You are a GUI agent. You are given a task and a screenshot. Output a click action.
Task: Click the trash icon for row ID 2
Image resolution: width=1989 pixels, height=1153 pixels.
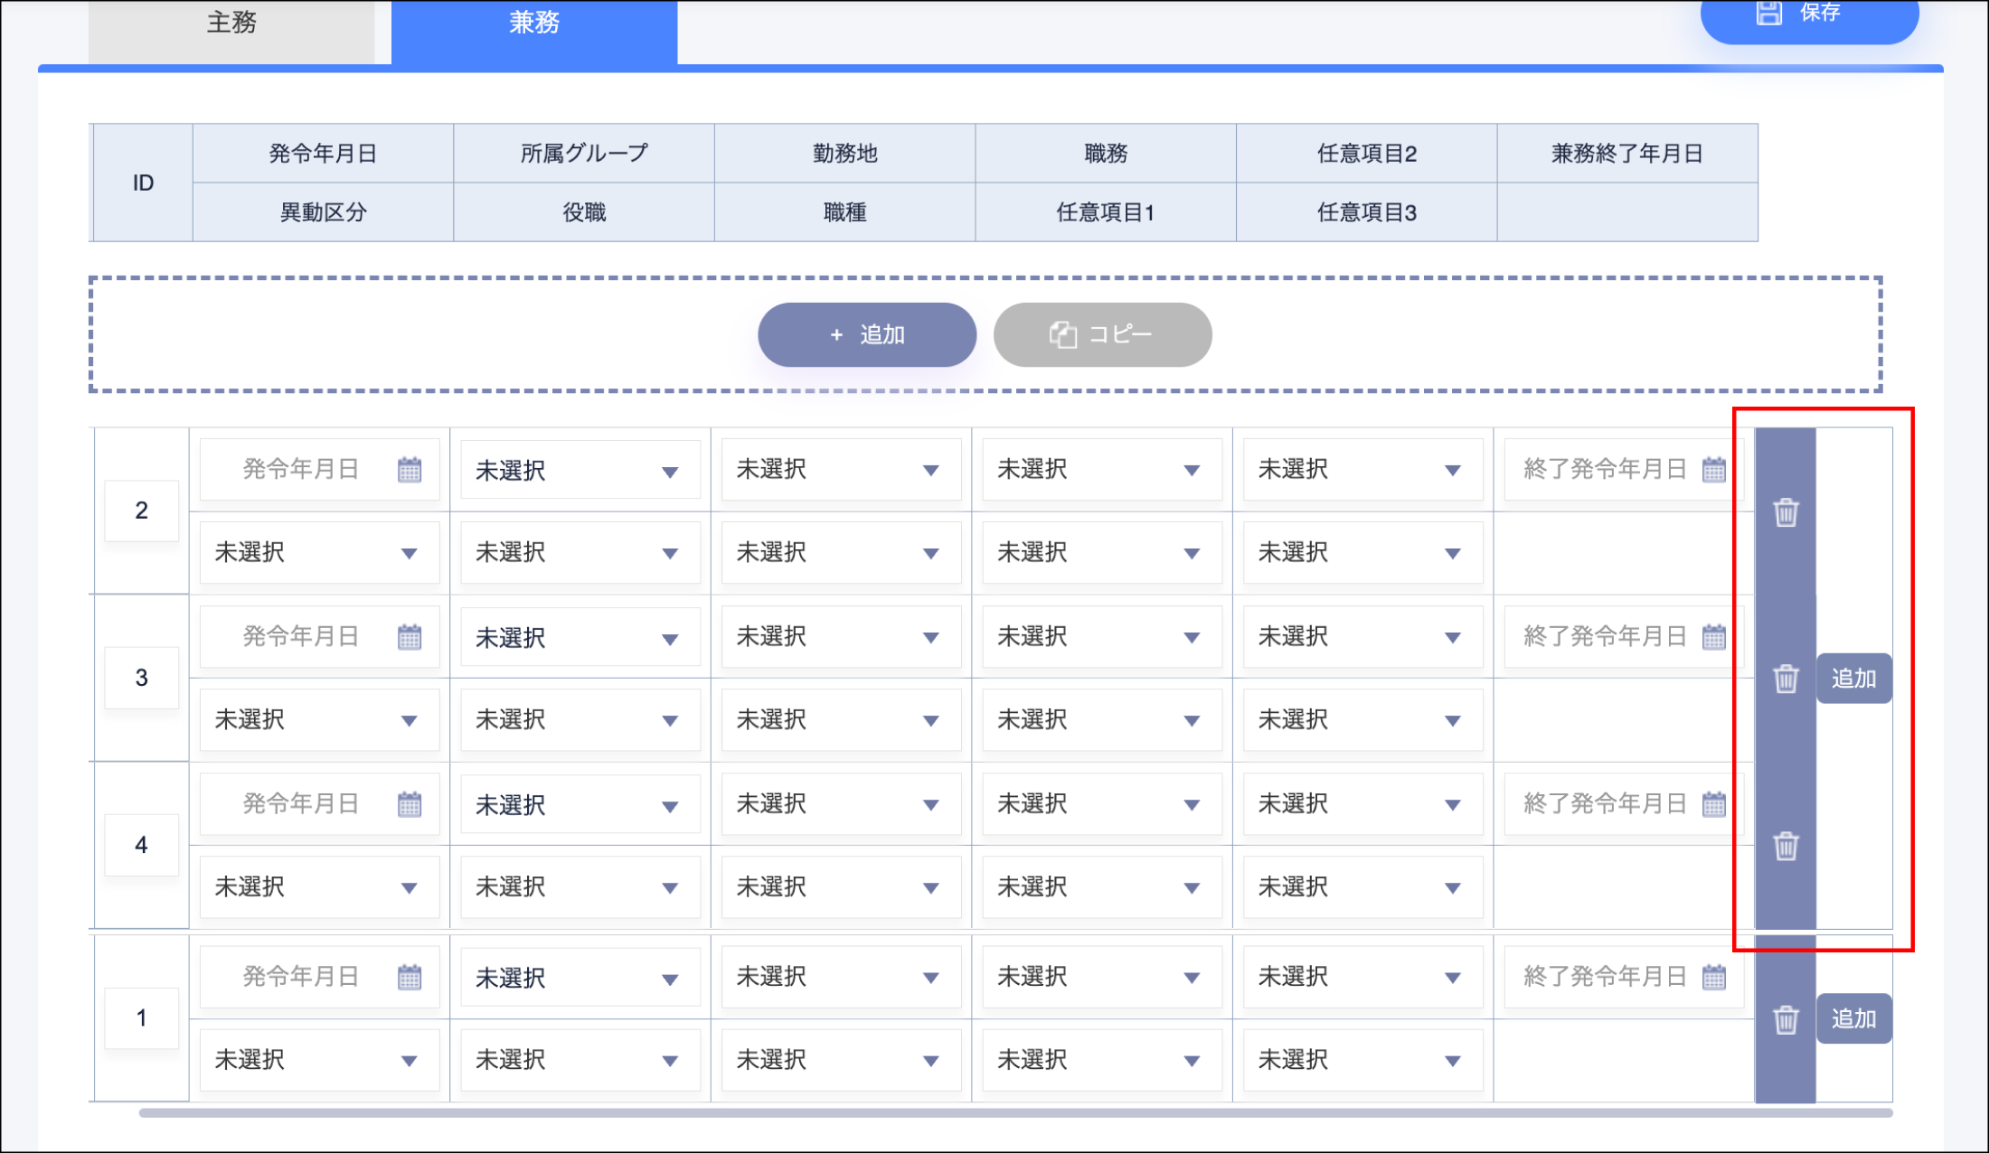coord(1786,512)
